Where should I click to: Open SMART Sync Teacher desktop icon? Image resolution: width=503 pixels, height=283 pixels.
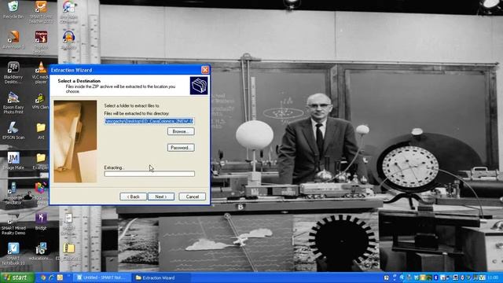coord(41,12)
